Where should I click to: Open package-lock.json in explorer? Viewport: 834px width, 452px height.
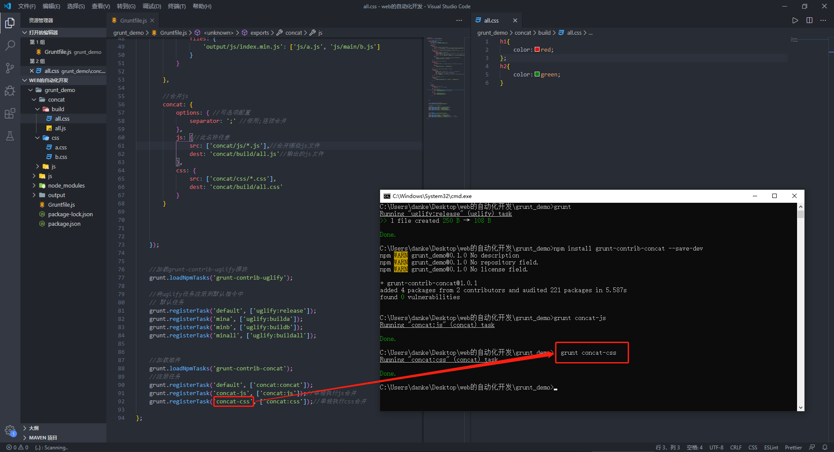click(63, 214)
